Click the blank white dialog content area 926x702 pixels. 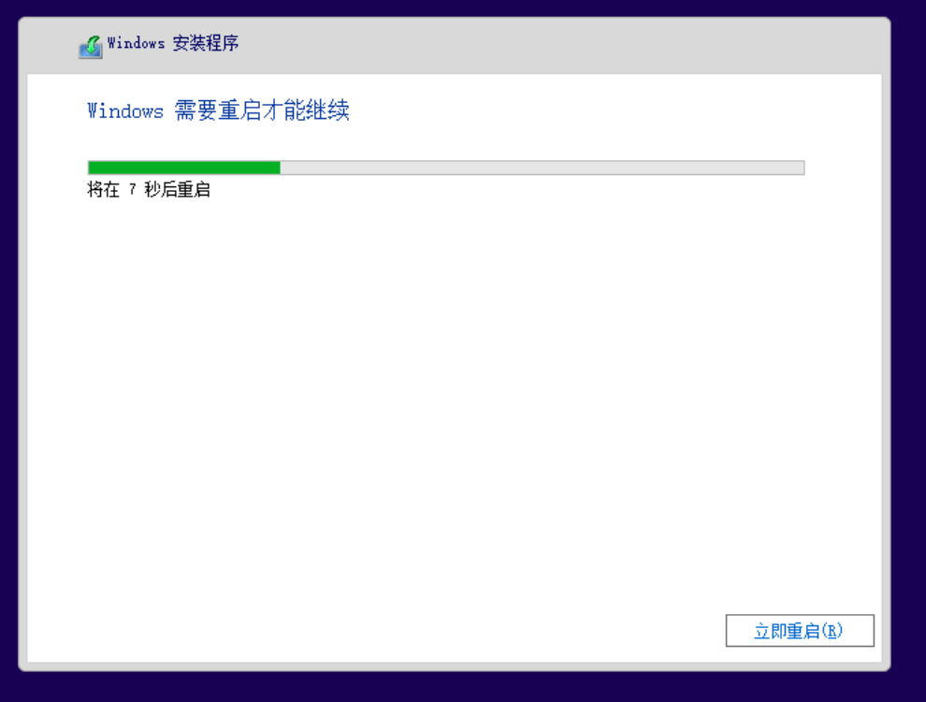455,402
